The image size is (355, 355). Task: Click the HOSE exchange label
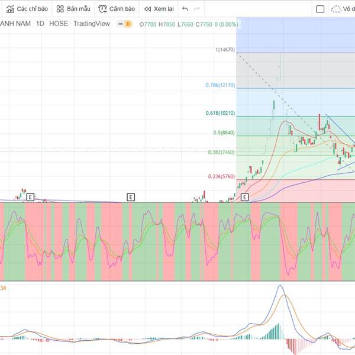click(x=59, y=24)
